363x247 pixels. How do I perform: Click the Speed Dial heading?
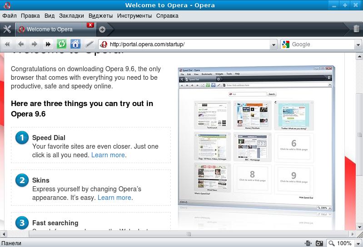(49, 138)
